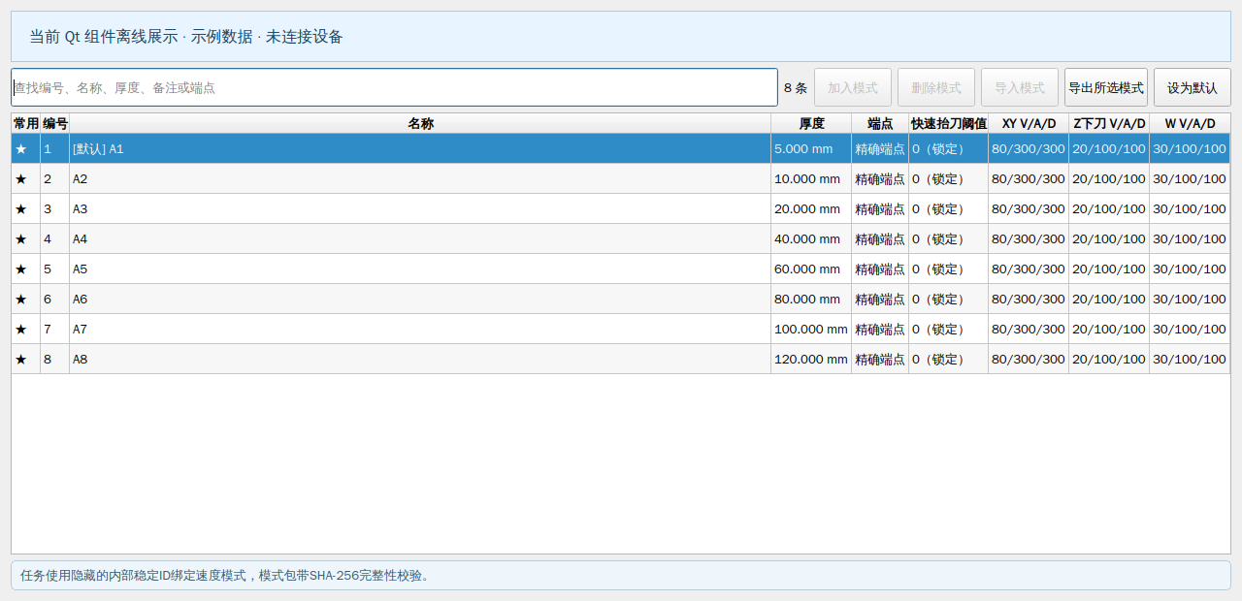The height and width of the screenshot is (601, 1242).
Task: Sort by W V/A/D column header
Action: (x=1190, y=124)
